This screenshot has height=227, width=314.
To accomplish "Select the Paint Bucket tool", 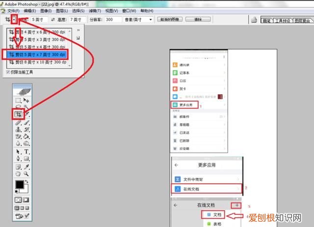I will point(26,136).
